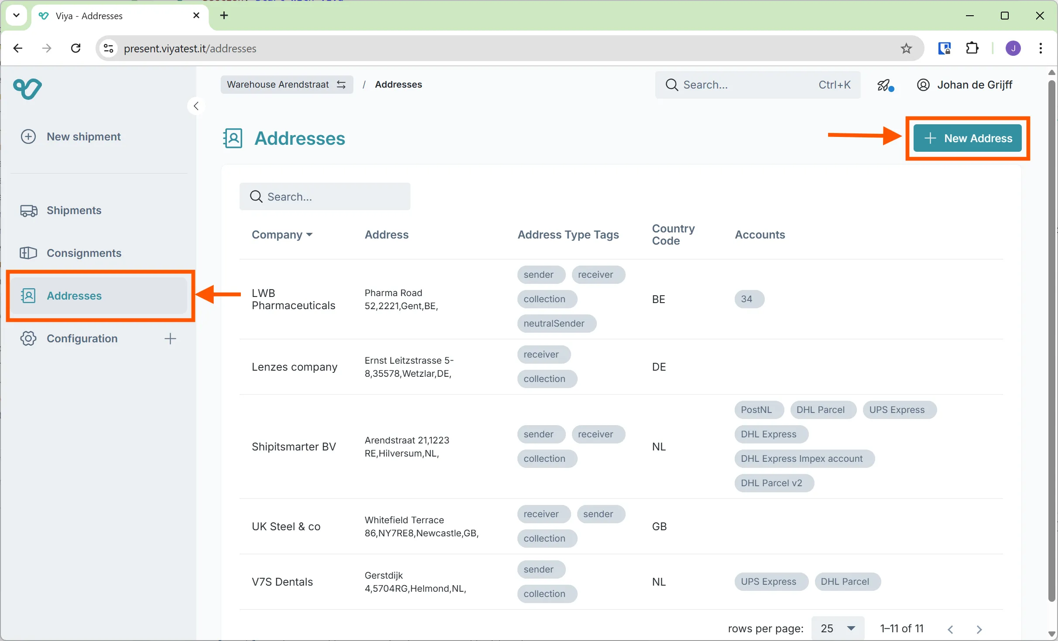
Task: Click the neutralSender tag on LWB Pharmaceuticals
Action: pyautogui.click(x=556, y=323)
